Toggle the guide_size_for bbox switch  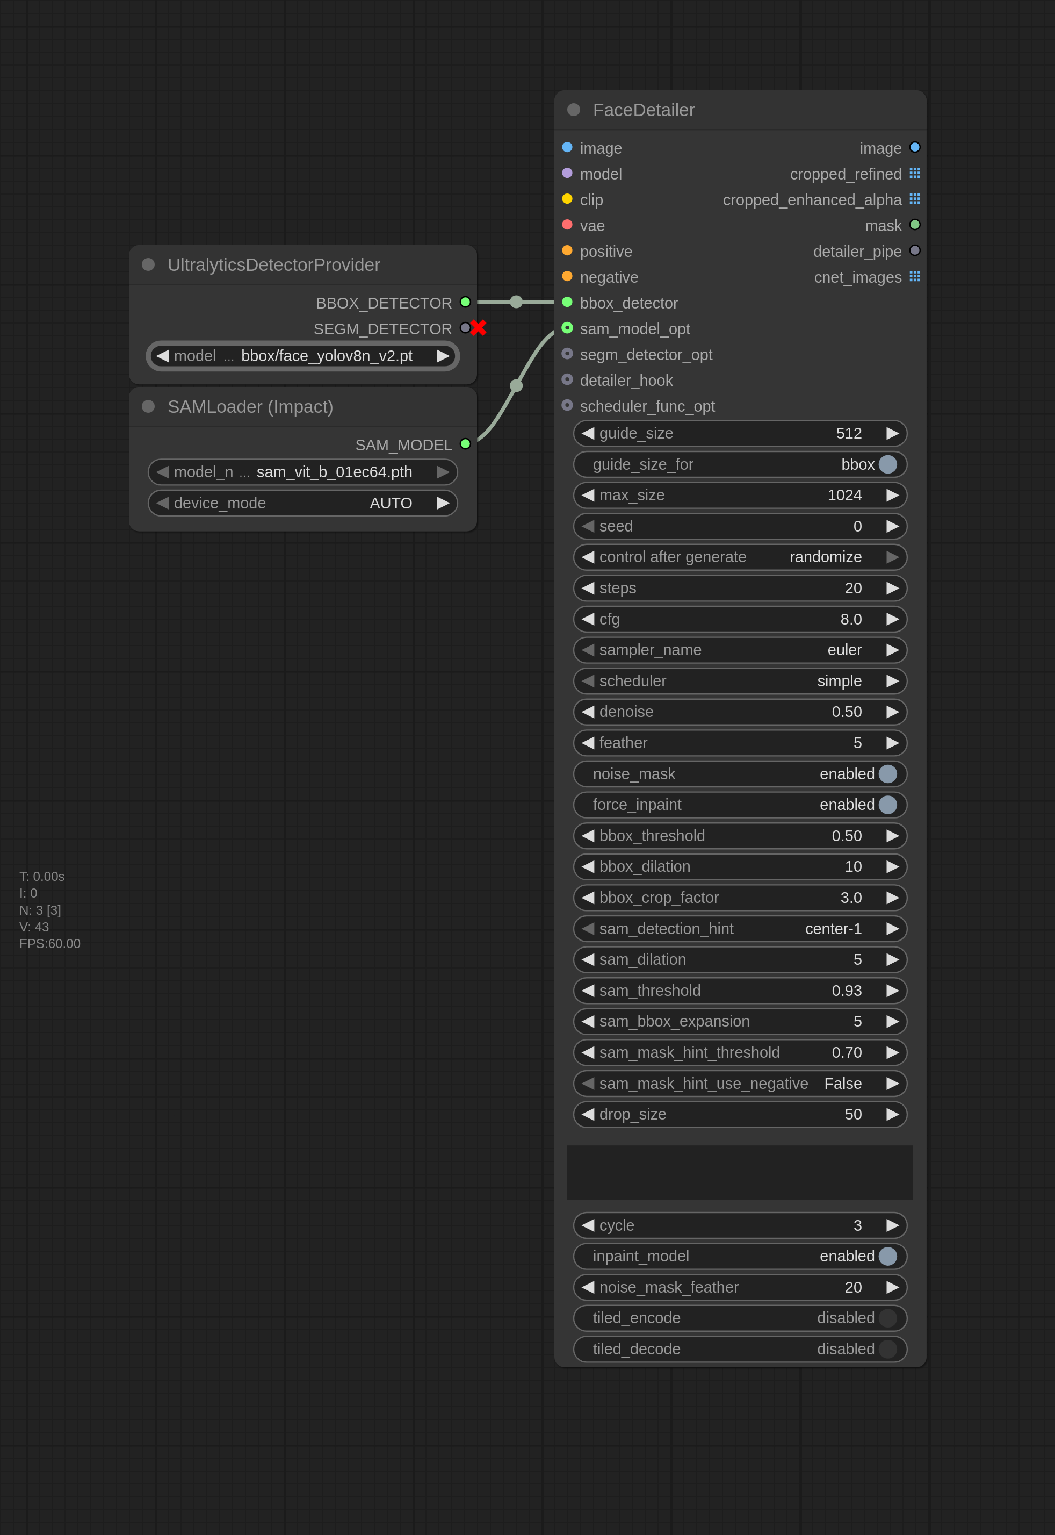[887, 464]
